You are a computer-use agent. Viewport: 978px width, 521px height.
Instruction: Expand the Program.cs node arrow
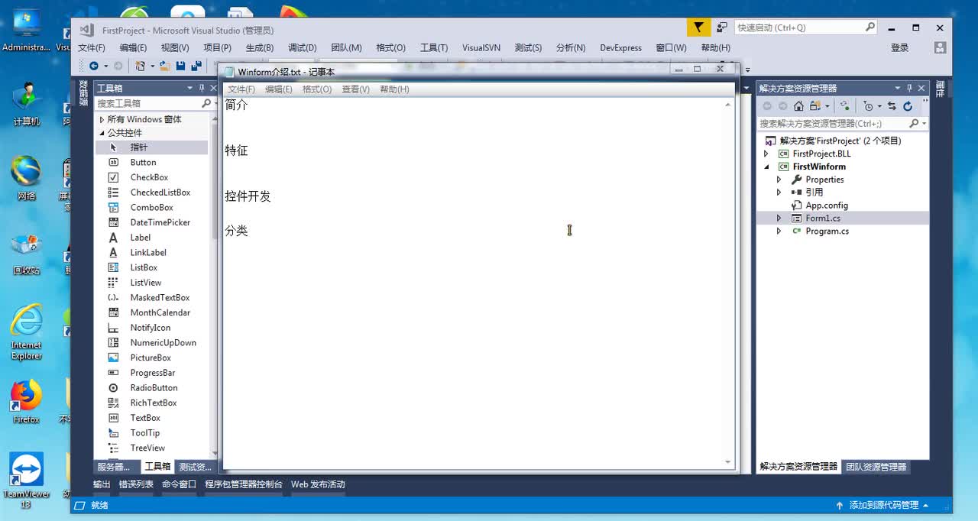click(x=779, y=231)
